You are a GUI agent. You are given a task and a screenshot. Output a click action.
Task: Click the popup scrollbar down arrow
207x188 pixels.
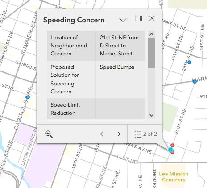[x=151, y=115]
